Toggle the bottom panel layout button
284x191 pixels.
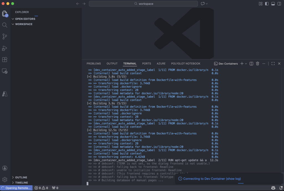[273, 4]
